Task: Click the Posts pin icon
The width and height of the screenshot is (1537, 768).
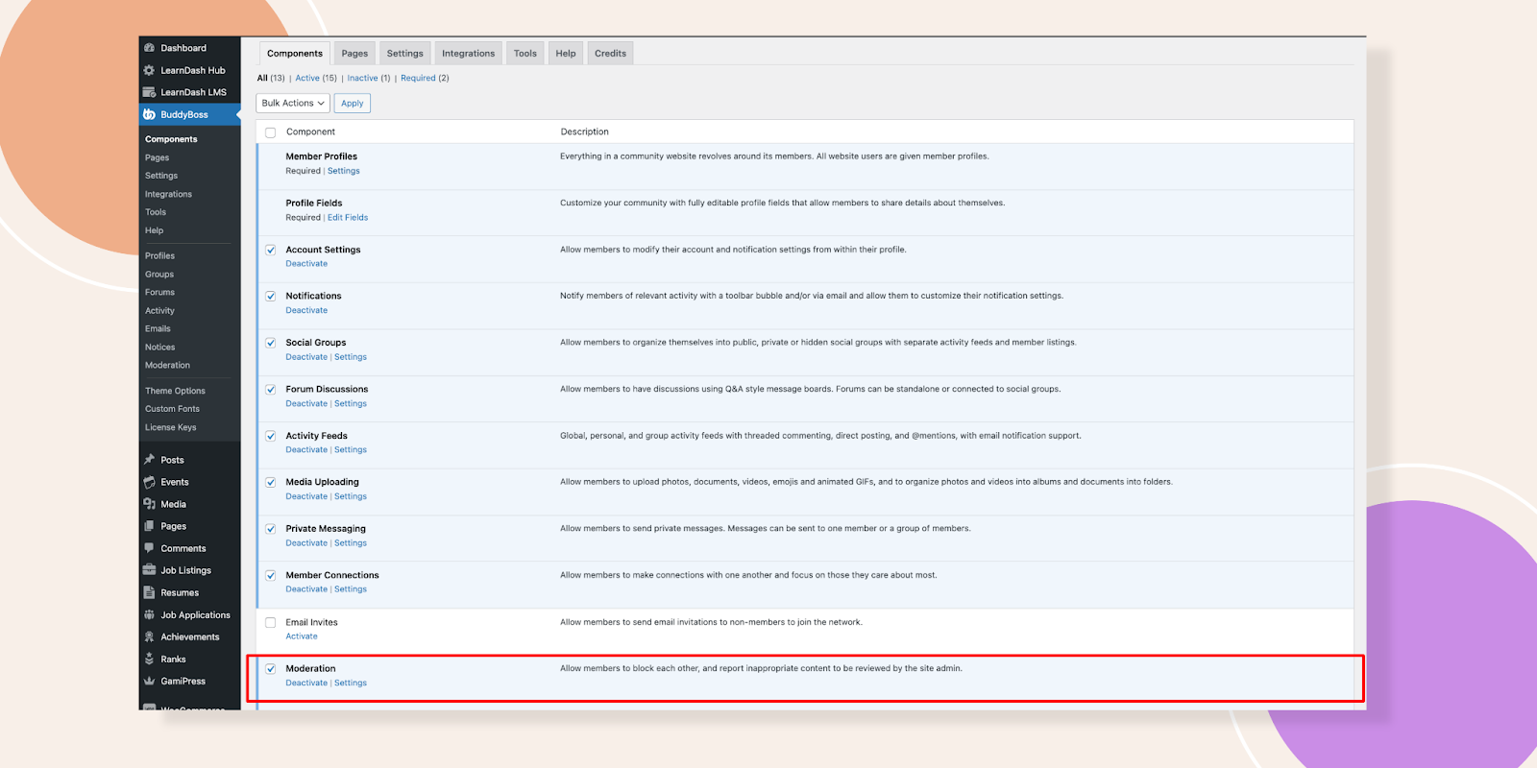Action: 149,460
